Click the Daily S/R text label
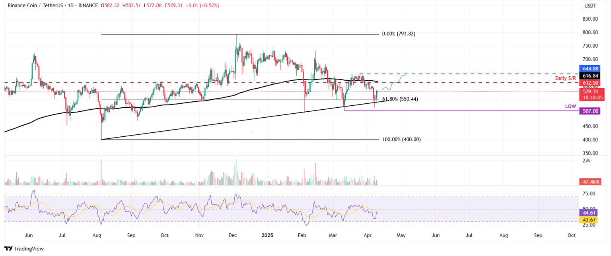 565,78
